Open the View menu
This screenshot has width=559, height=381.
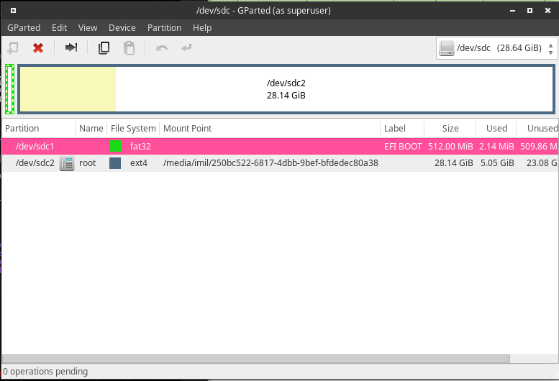click(x=88, y=27)
